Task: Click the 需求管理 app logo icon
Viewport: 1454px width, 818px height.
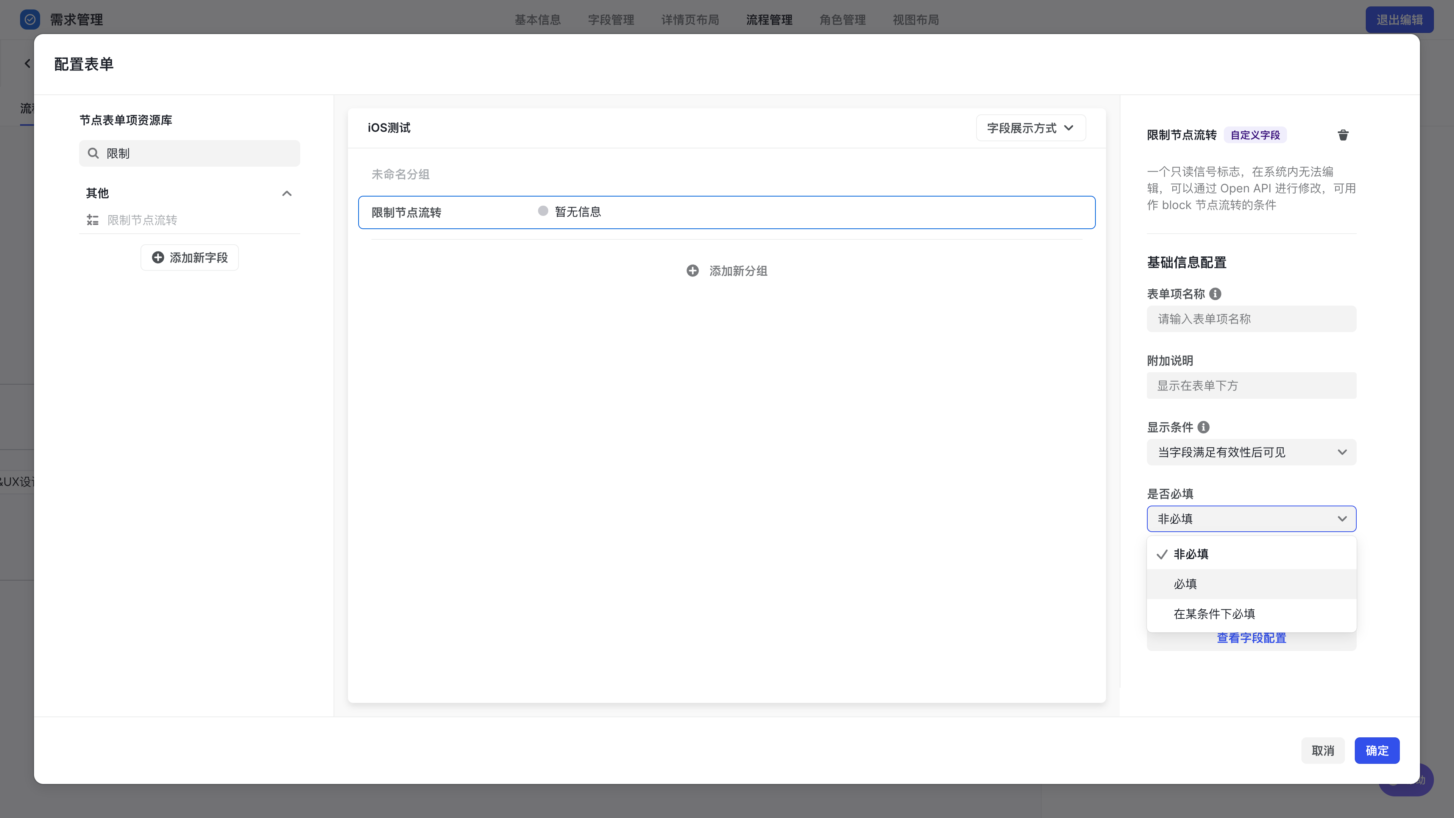Action: [30, 20]
